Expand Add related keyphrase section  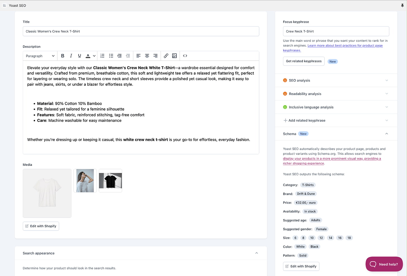[x=336, y=120]
